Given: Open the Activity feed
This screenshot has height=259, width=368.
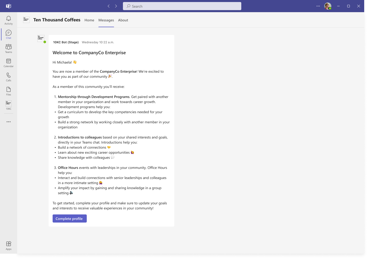Looking at the screenshot, I should (9, 20).
